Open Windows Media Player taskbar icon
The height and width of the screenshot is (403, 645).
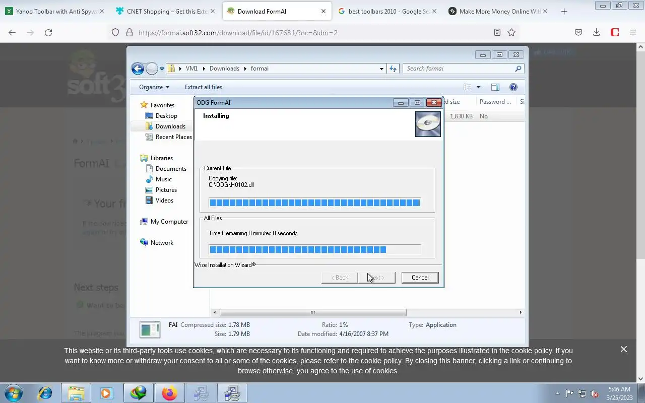[x=106, y=393]
